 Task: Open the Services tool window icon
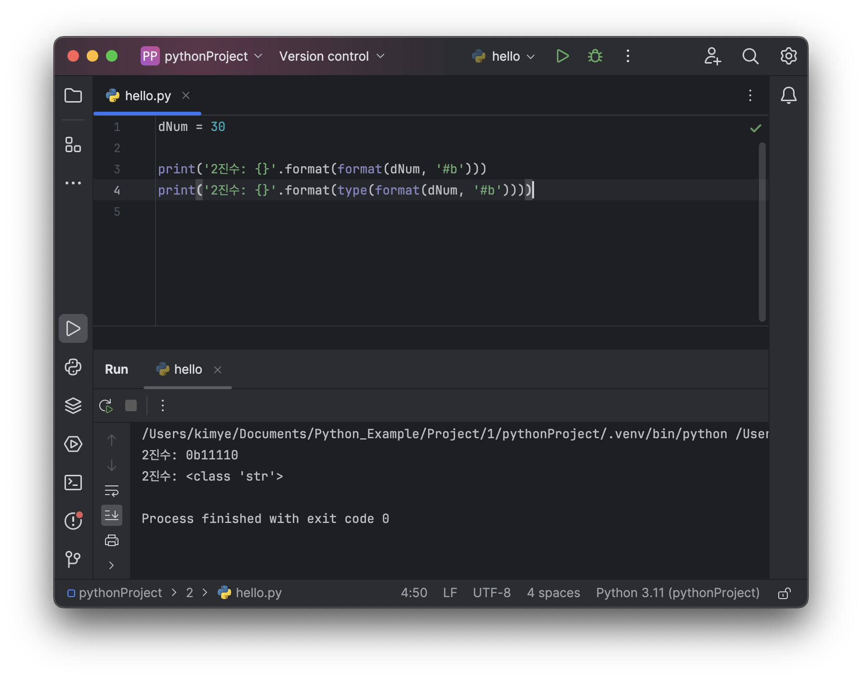[73, 444]
